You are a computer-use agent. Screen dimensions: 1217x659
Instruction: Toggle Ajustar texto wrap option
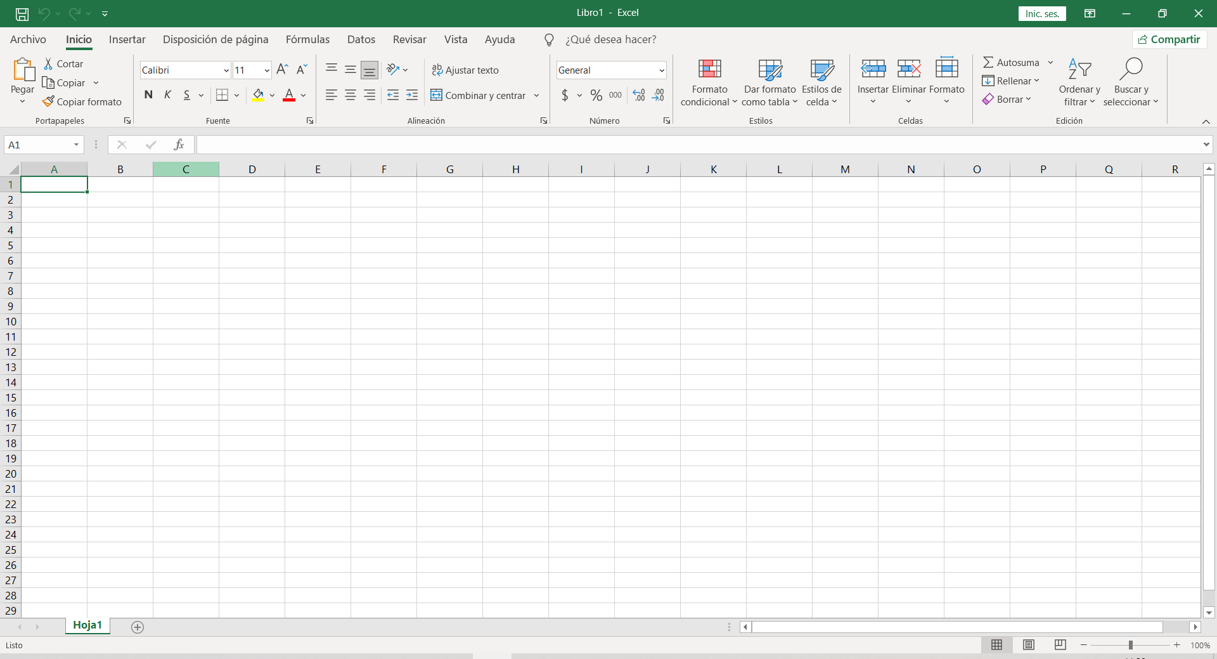[466, 70]
